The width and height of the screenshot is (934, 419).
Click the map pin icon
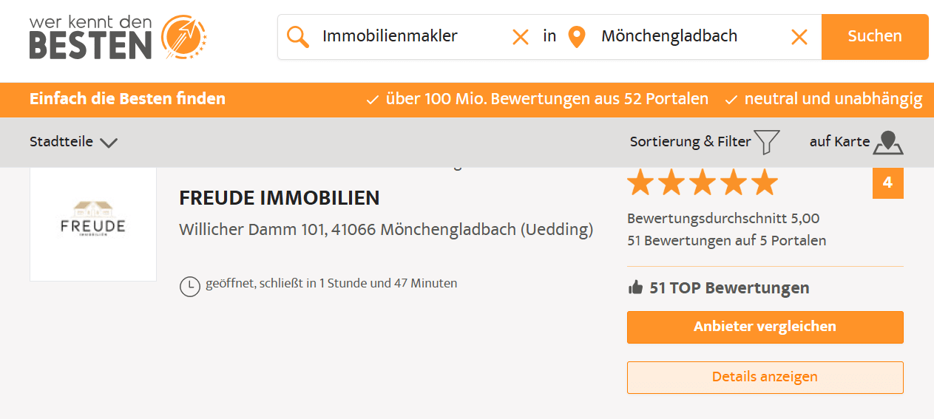click(888, 143)
